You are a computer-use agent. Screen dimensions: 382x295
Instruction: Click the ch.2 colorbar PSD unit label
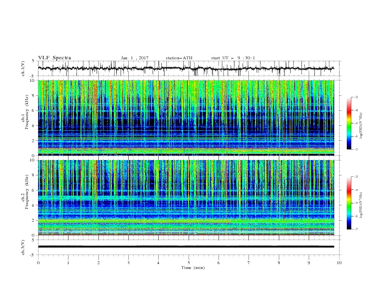tap(361, 205)
